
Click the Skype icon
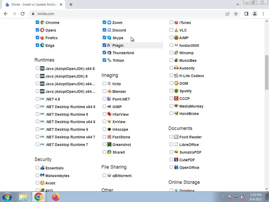[x=109, y=38]
